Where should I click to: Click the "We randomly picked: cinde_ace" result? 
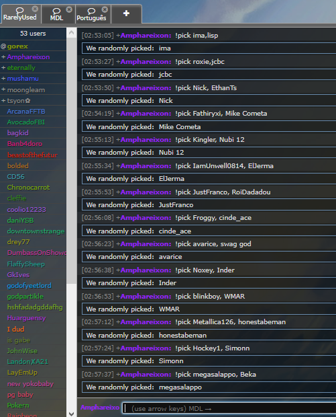click(209, 231)
